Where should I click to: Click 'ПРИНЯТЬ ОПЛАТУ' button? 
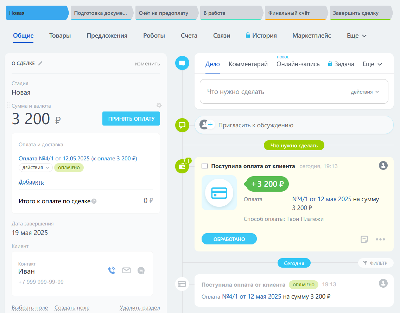tap(131, 119)
